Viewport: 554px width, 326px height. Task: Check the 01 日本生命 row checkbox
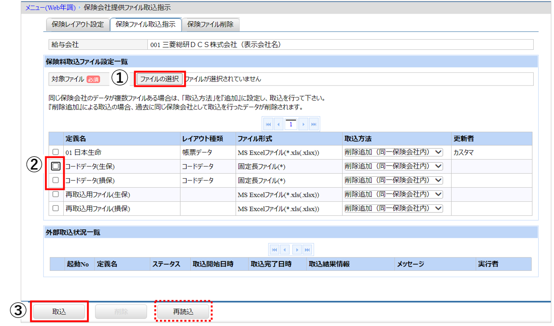tap(56, 152)
